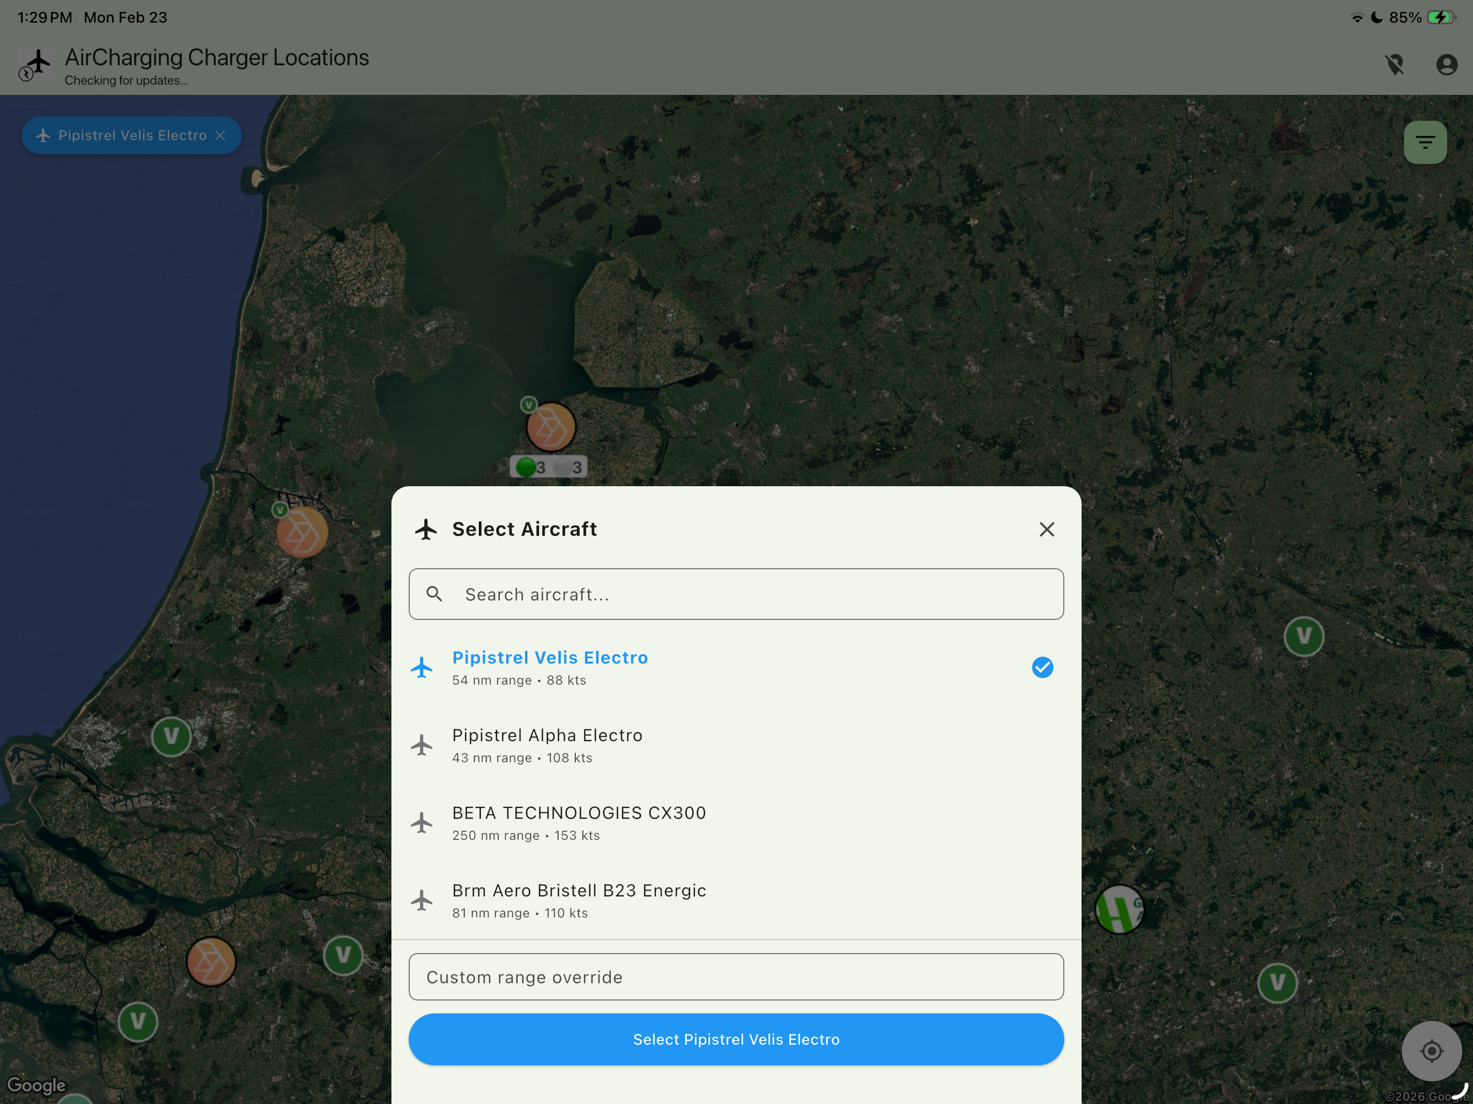The image size is (1473, 1104).
Task: Click the Select Aircraft header plane icon
Action: [426, 529]
